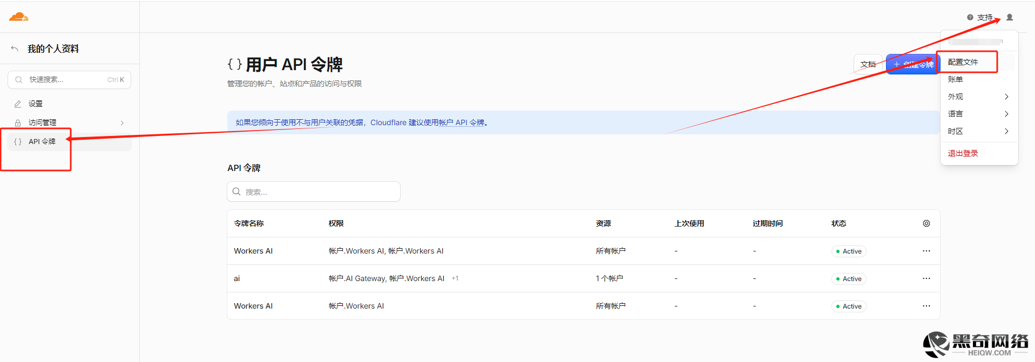This screenshot has width=1035, height=362.
Task: Click the 我的个人资料 heading
Action: [x=53, y=49]
